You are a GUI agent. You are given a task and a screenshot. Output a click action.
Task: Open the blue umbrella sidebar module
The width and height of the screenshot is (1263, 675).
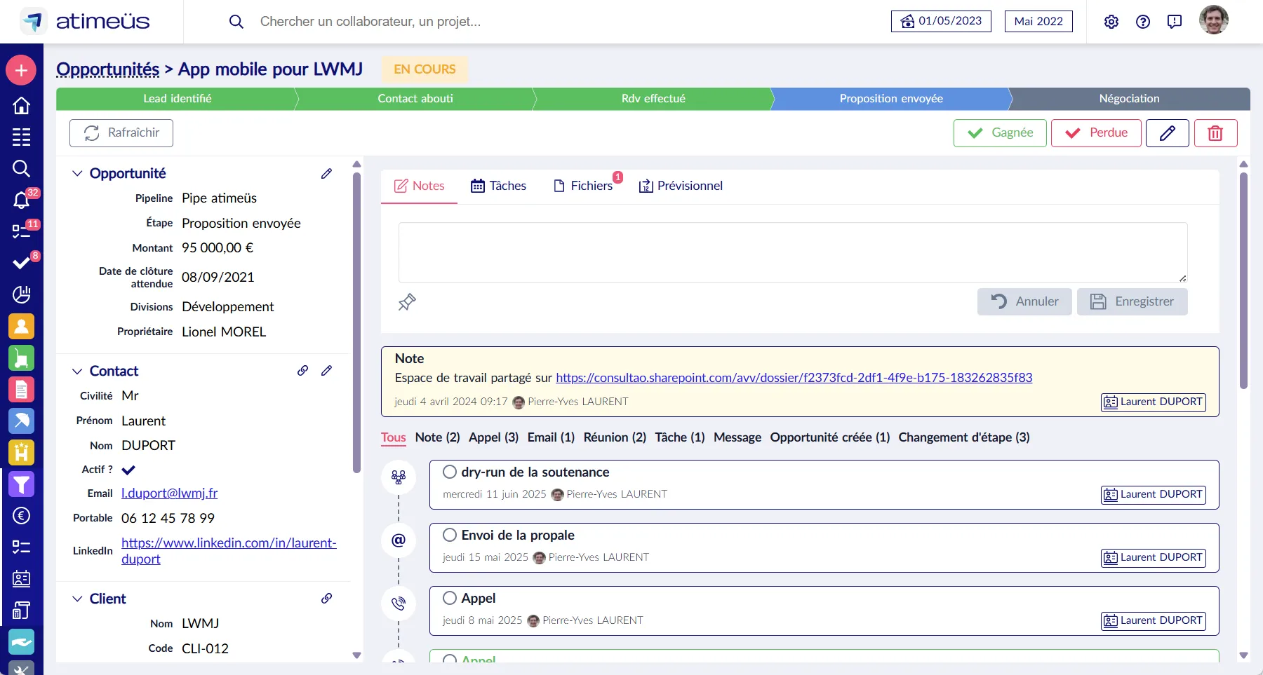coord(21,421)
